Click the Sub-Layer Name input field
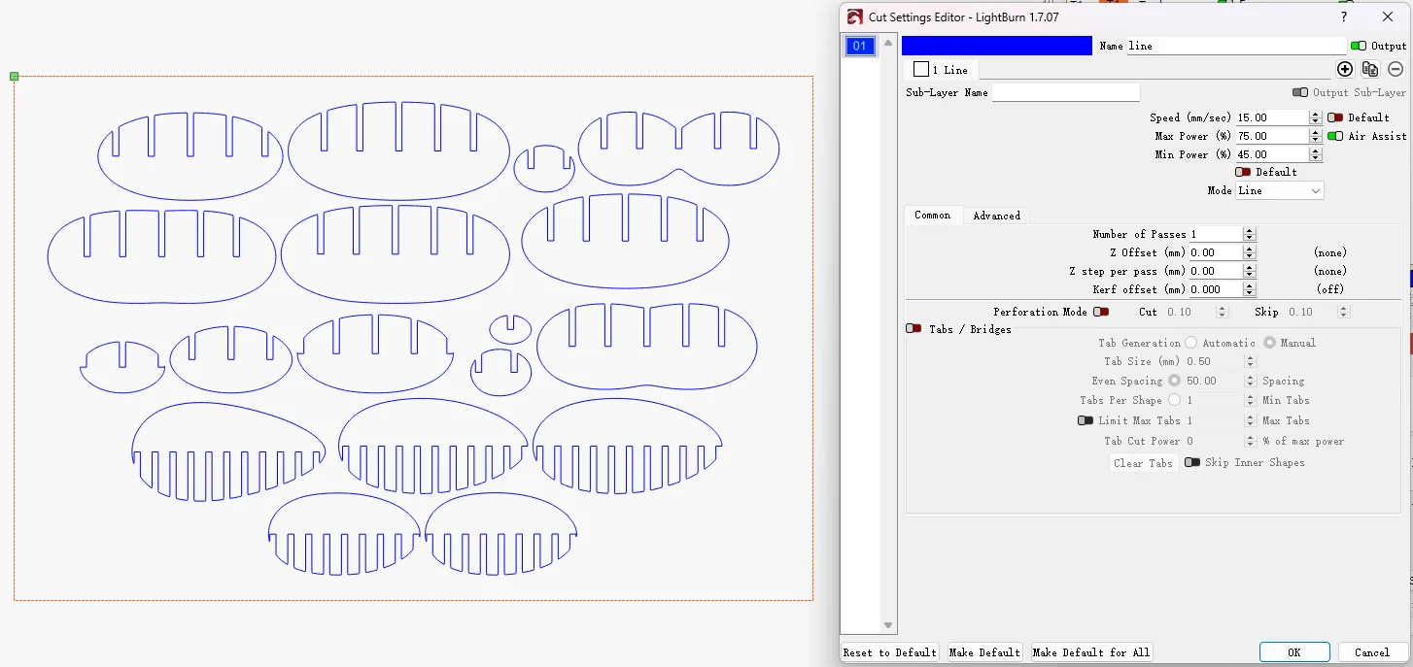 [1066, 92]
